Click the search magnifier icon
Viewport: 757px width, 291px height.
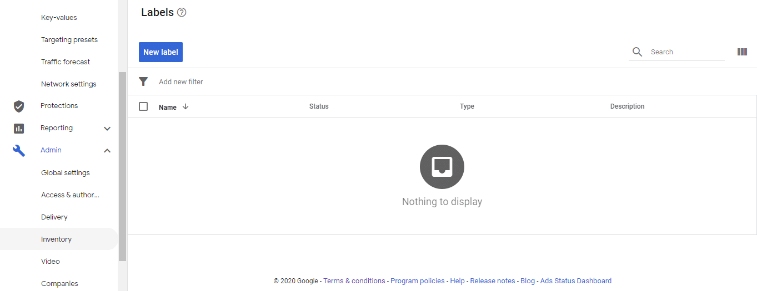638,52
